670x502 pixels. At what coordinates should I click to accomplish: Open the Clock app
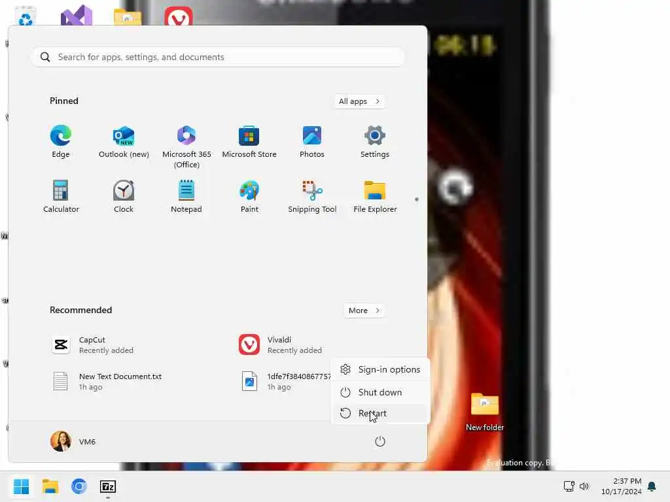pyautogui.click(x=124, y=196)
